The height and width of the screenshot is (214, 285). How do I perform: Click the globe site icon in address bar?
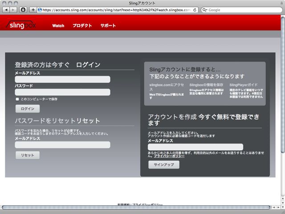(40, 10)
